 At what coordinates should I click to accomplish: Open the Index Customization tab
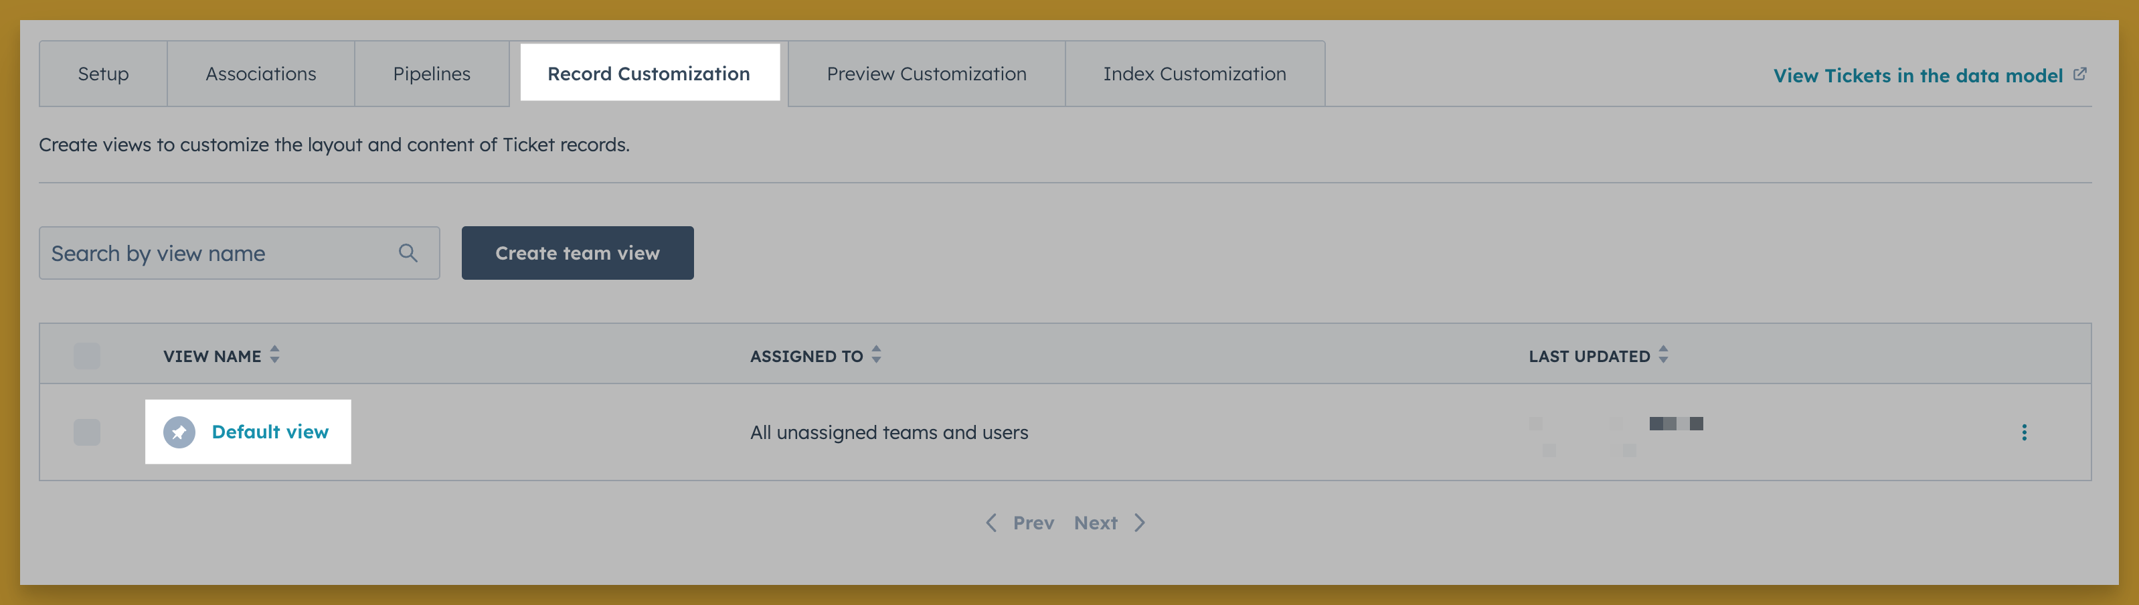[x=1194, y=74]
